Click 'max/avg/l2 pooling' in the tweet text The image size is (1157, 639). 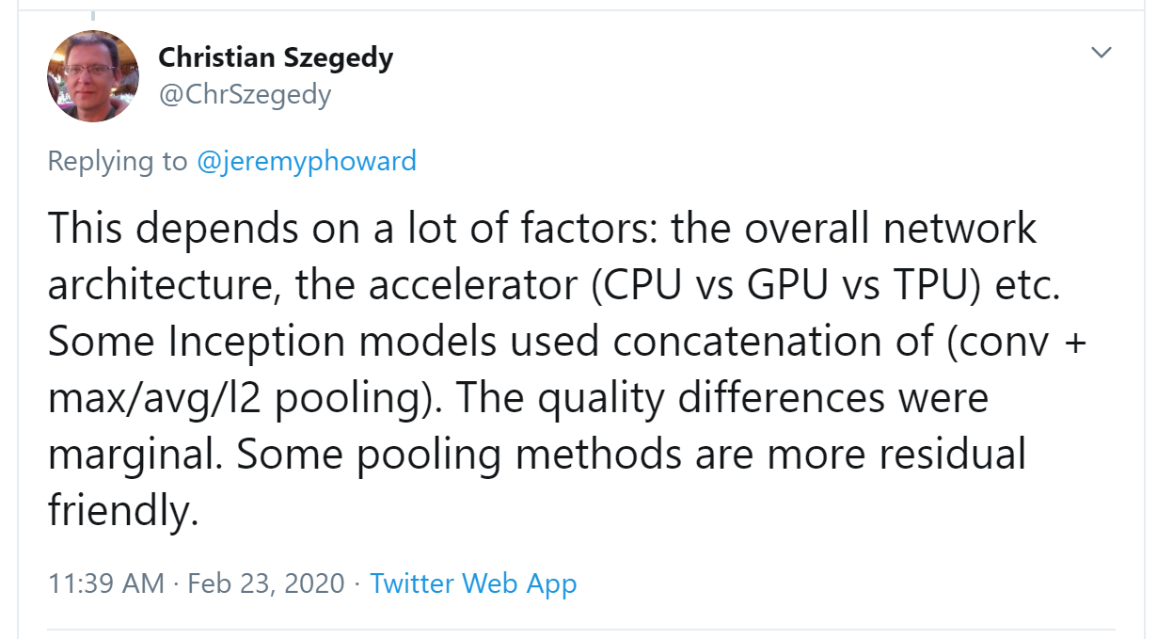(224, 398)
